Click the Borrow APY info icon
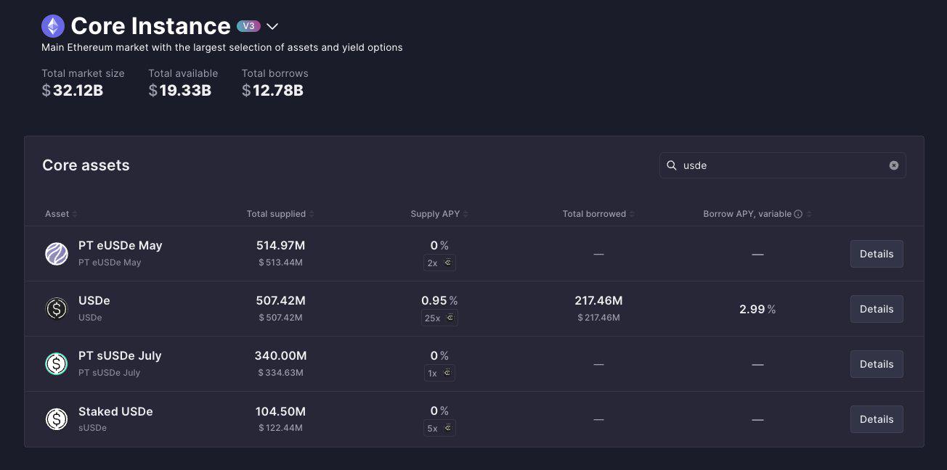This screenshot has width=947, height=470. tap(798, 214)
